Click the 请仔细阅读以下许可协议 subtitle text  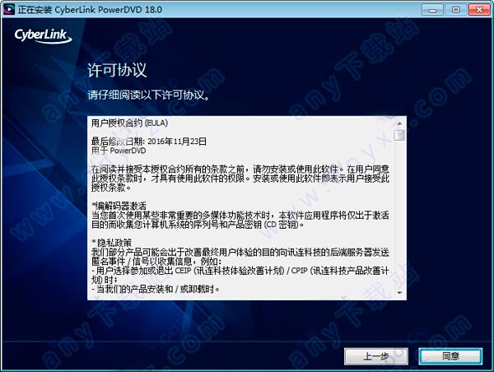coord(149,95)
